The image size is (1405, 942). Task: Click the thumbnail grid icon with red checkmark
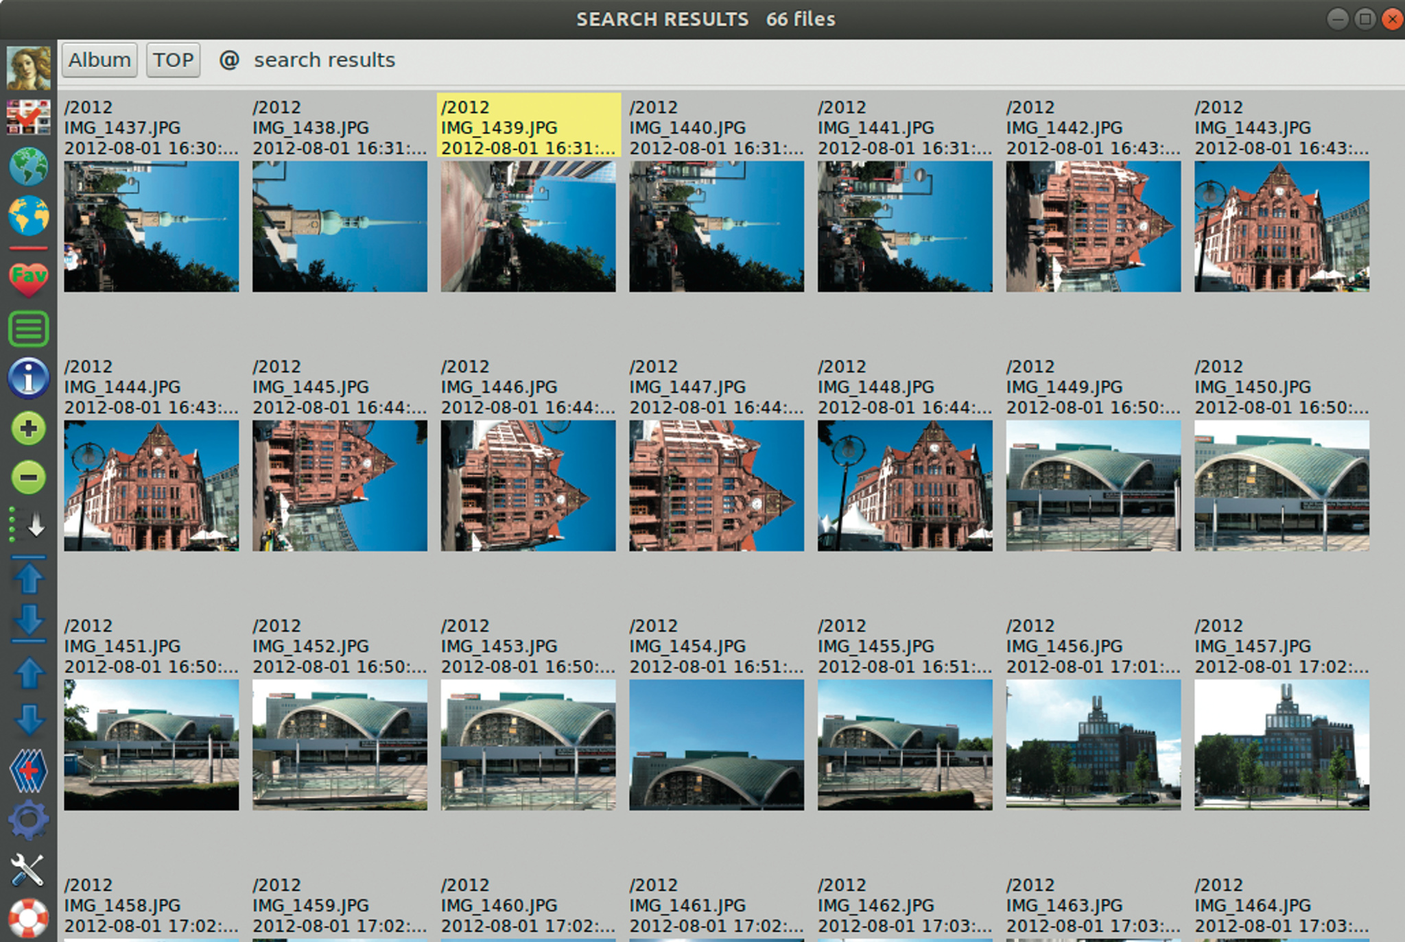(x=28, y=117)
